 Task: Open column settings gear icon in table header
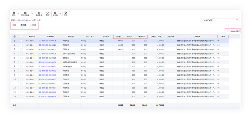click(x=15, y=36)
